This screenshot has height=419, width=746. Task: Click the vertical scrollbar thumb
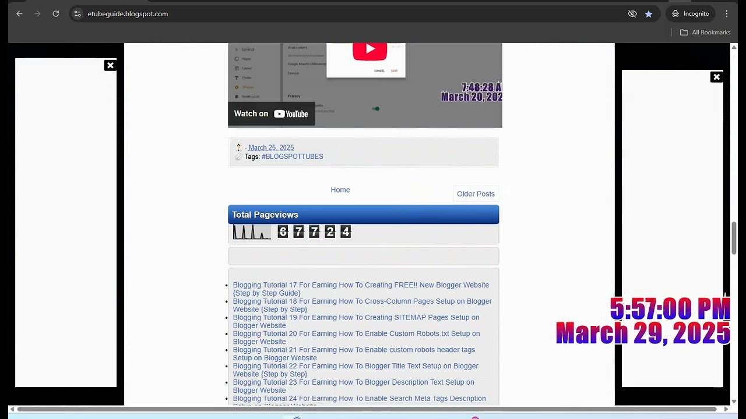click(734, 237)
